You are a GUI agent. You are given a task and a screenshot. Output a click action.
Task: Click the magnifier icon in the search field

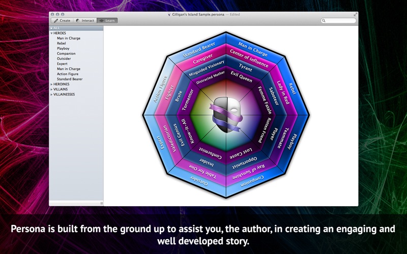pyautogui.click(x=324, y=21)
